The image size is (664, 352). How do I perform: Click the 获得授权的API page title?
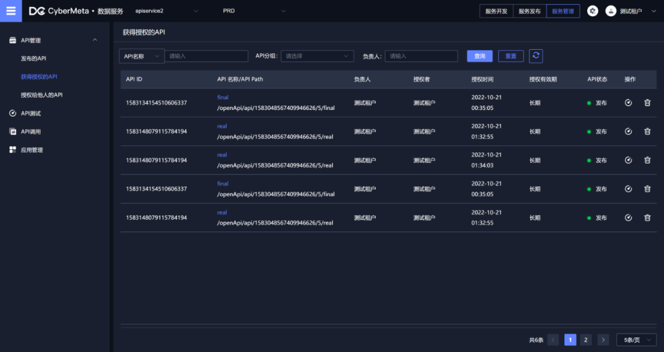point(143,32)
